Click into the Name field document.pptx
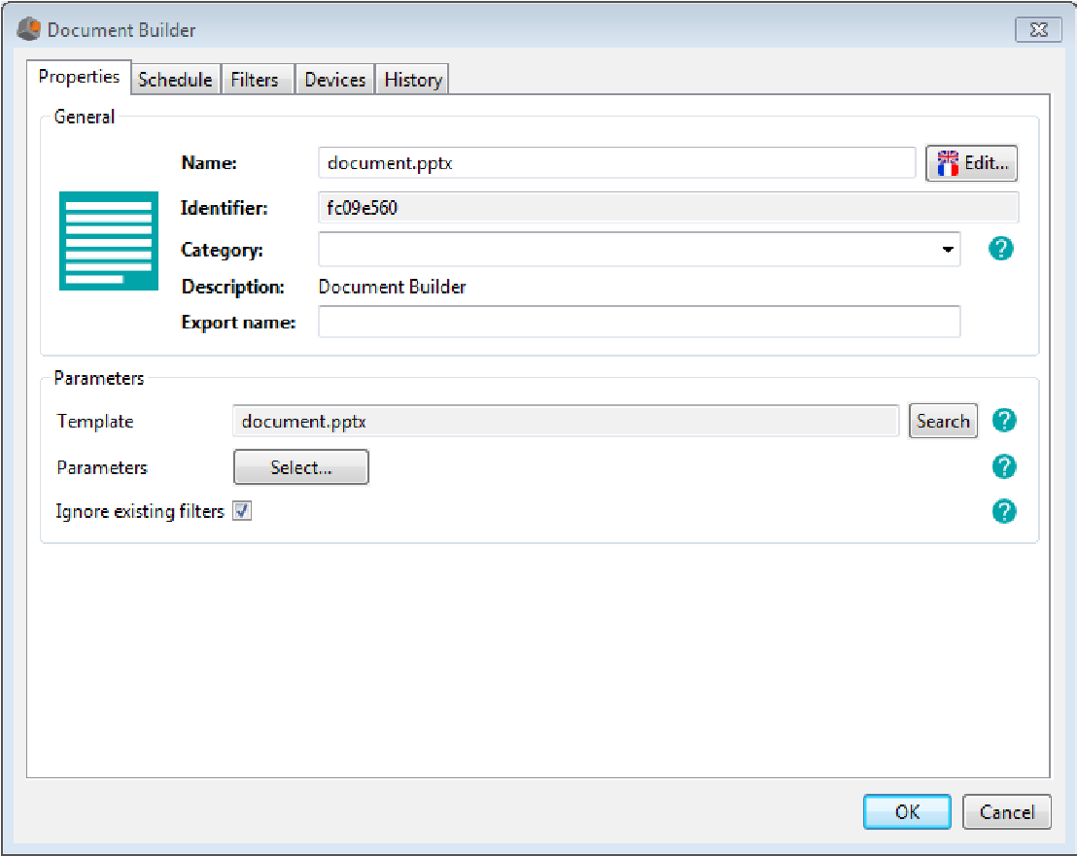Image resolution: width=1077 pixels, height=856 pixels. click(617, 162)
